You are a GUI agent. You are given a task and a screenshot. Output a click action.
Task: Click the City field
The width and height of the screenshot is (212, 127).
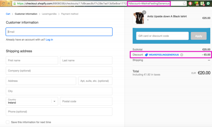click(x=59, y=91)
